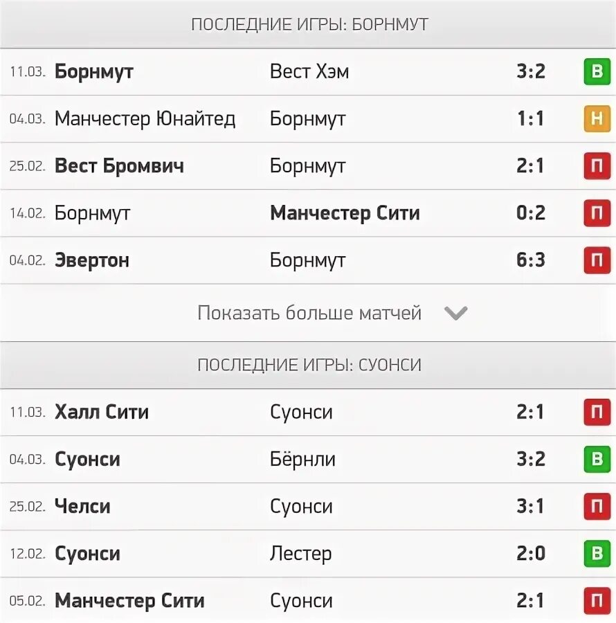This screenshot has height=623, width=616.
Task: Click date 05.02. of Манчестер Сити–Суонси match
Action: coord(27,600)
